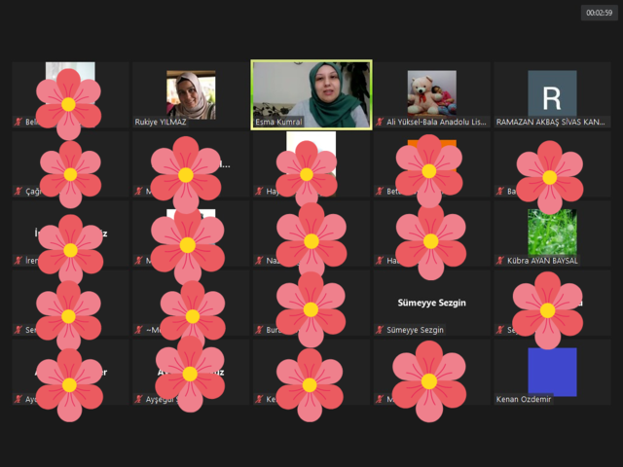Click Sümeyye Sezgin label next to mute icon

pyautogui.click(x=416, y=330)
